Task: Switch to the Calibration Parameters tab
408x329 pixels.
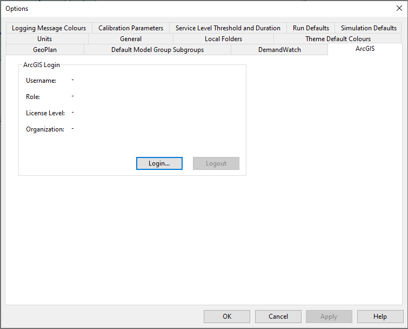Action: [131, 28]
